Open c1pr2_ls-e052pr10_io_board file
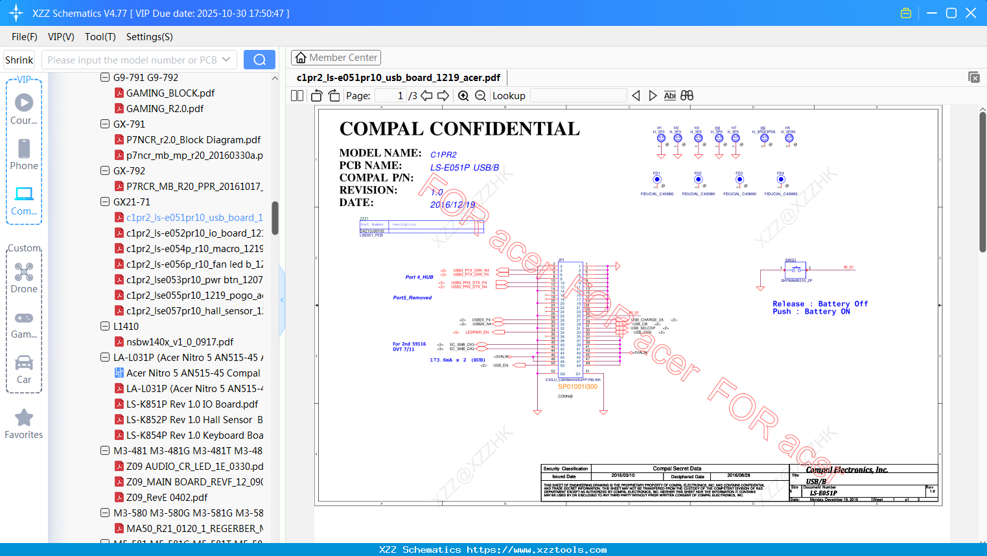The image size is (987, 556). pos(194,233)
